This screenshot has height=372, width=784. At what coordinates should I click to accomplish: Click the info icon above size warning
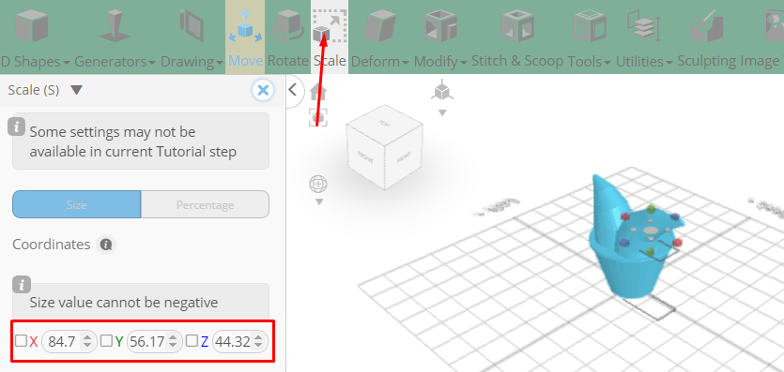coord(22,285)
